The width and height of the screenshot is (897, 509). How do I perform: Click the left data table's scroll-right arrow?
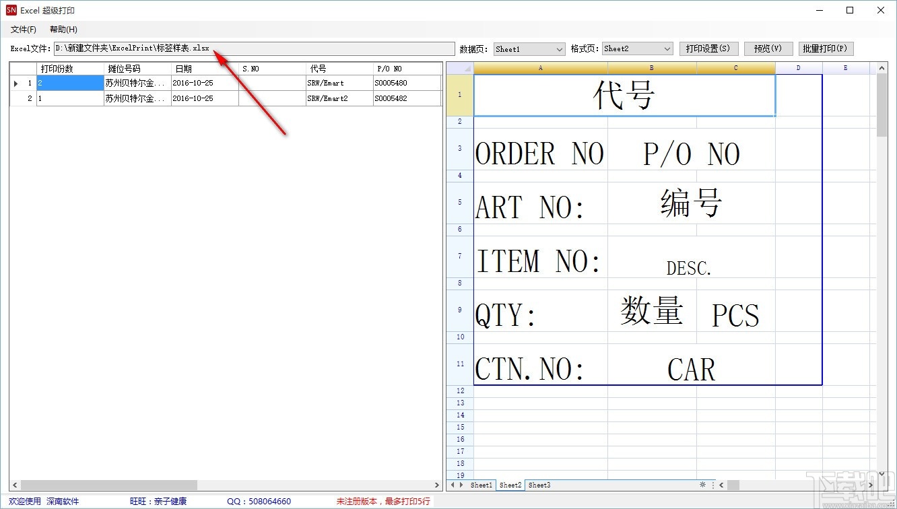437,485
